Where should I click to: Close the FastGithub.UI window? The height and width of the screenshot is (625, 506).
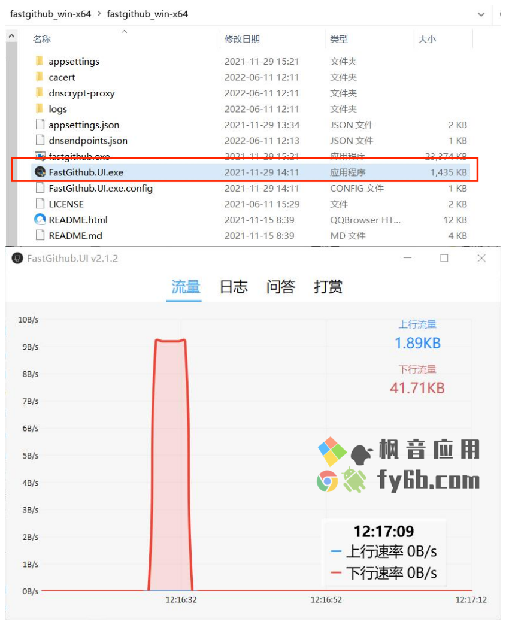click(481, 258)
